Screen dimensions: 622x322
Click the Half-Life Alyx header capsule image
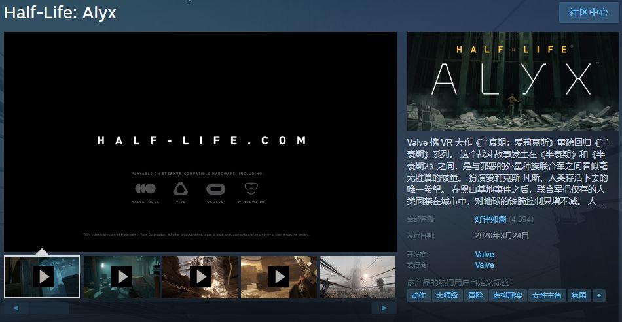pos(513,81)
